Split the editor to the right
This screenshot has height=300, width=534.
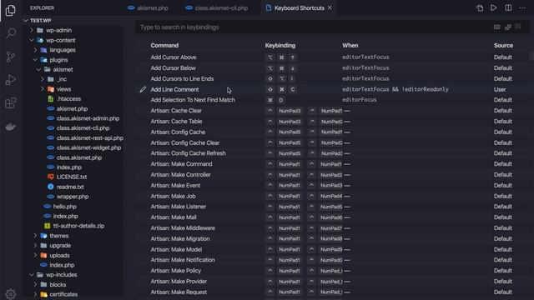click(508, 7)
